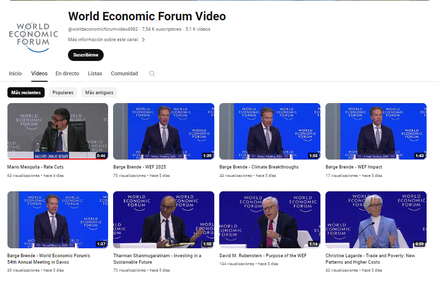Click 70 visualizaciones hace 5 días text
This screenshot has width=438, height=281.
coord(141,270)
